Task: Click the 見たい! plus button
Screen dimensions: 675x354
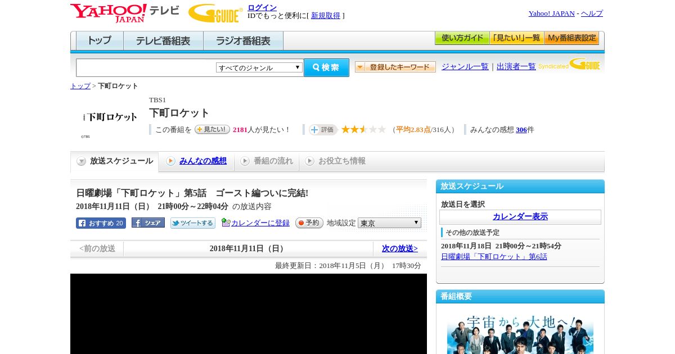Action: (x=212, y=129)
